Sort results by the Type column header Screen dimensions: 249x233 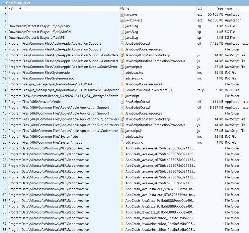(x=228, y=8)
